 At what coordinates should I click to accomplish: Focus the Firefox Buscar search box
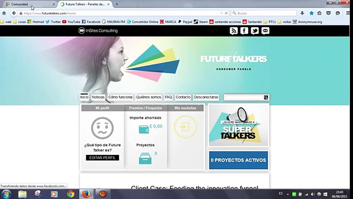[264, 13]
